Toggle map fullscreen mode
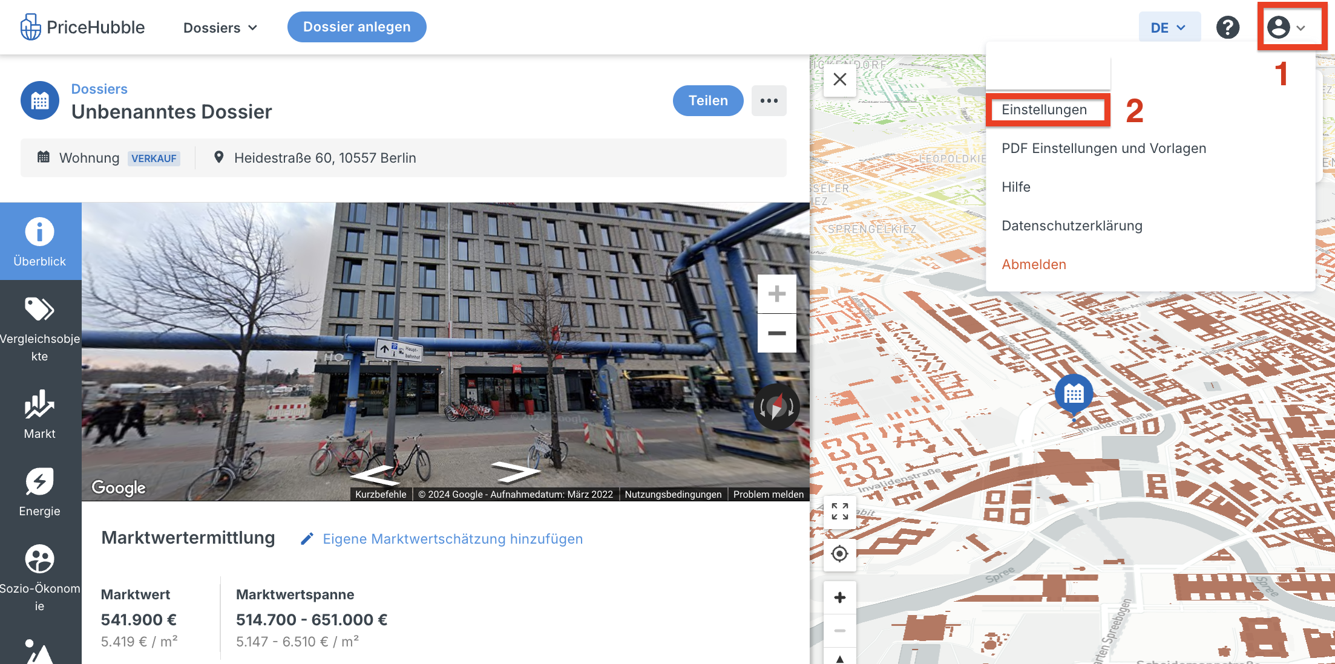The height and width of the screenshot is (664, 1335). [840, 511]
